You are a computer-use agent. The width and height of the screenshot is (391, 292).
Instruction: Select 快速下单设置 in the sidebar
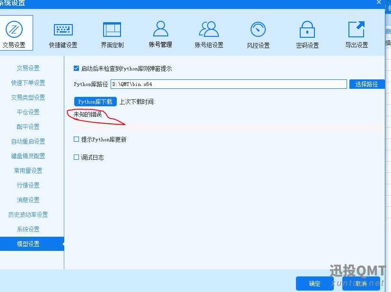pyautogui.click(x=28, y=83)
